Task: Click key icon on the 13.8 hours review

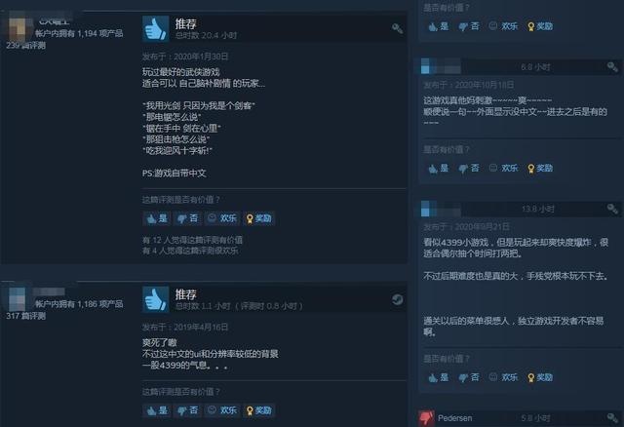Action: (612, 209)
